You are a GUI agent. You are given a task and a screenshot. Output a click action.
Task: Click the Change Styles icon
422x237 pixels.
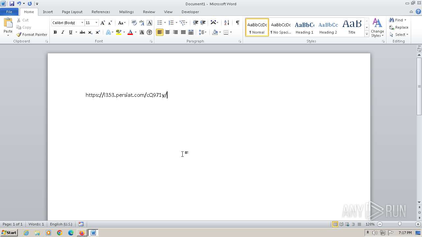tap(377, 28)
